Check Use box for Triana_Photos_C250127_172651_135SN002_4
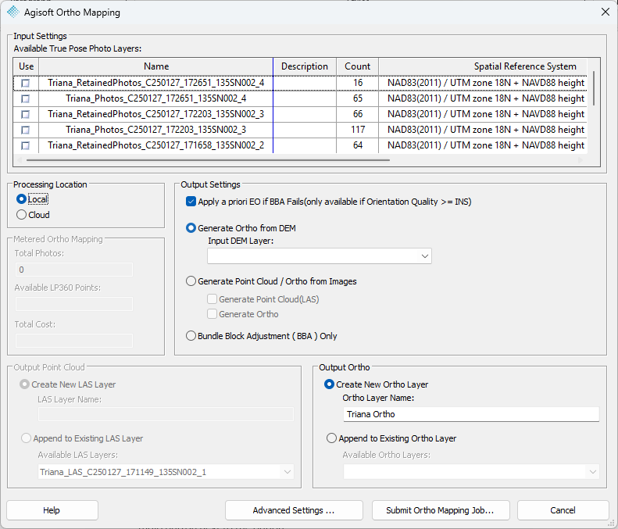 tap(26, 98)
